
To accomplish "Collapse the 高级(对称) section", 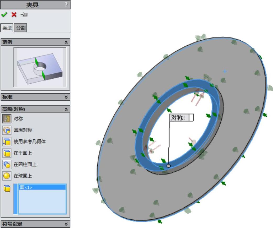I will (x=66, y=109).
